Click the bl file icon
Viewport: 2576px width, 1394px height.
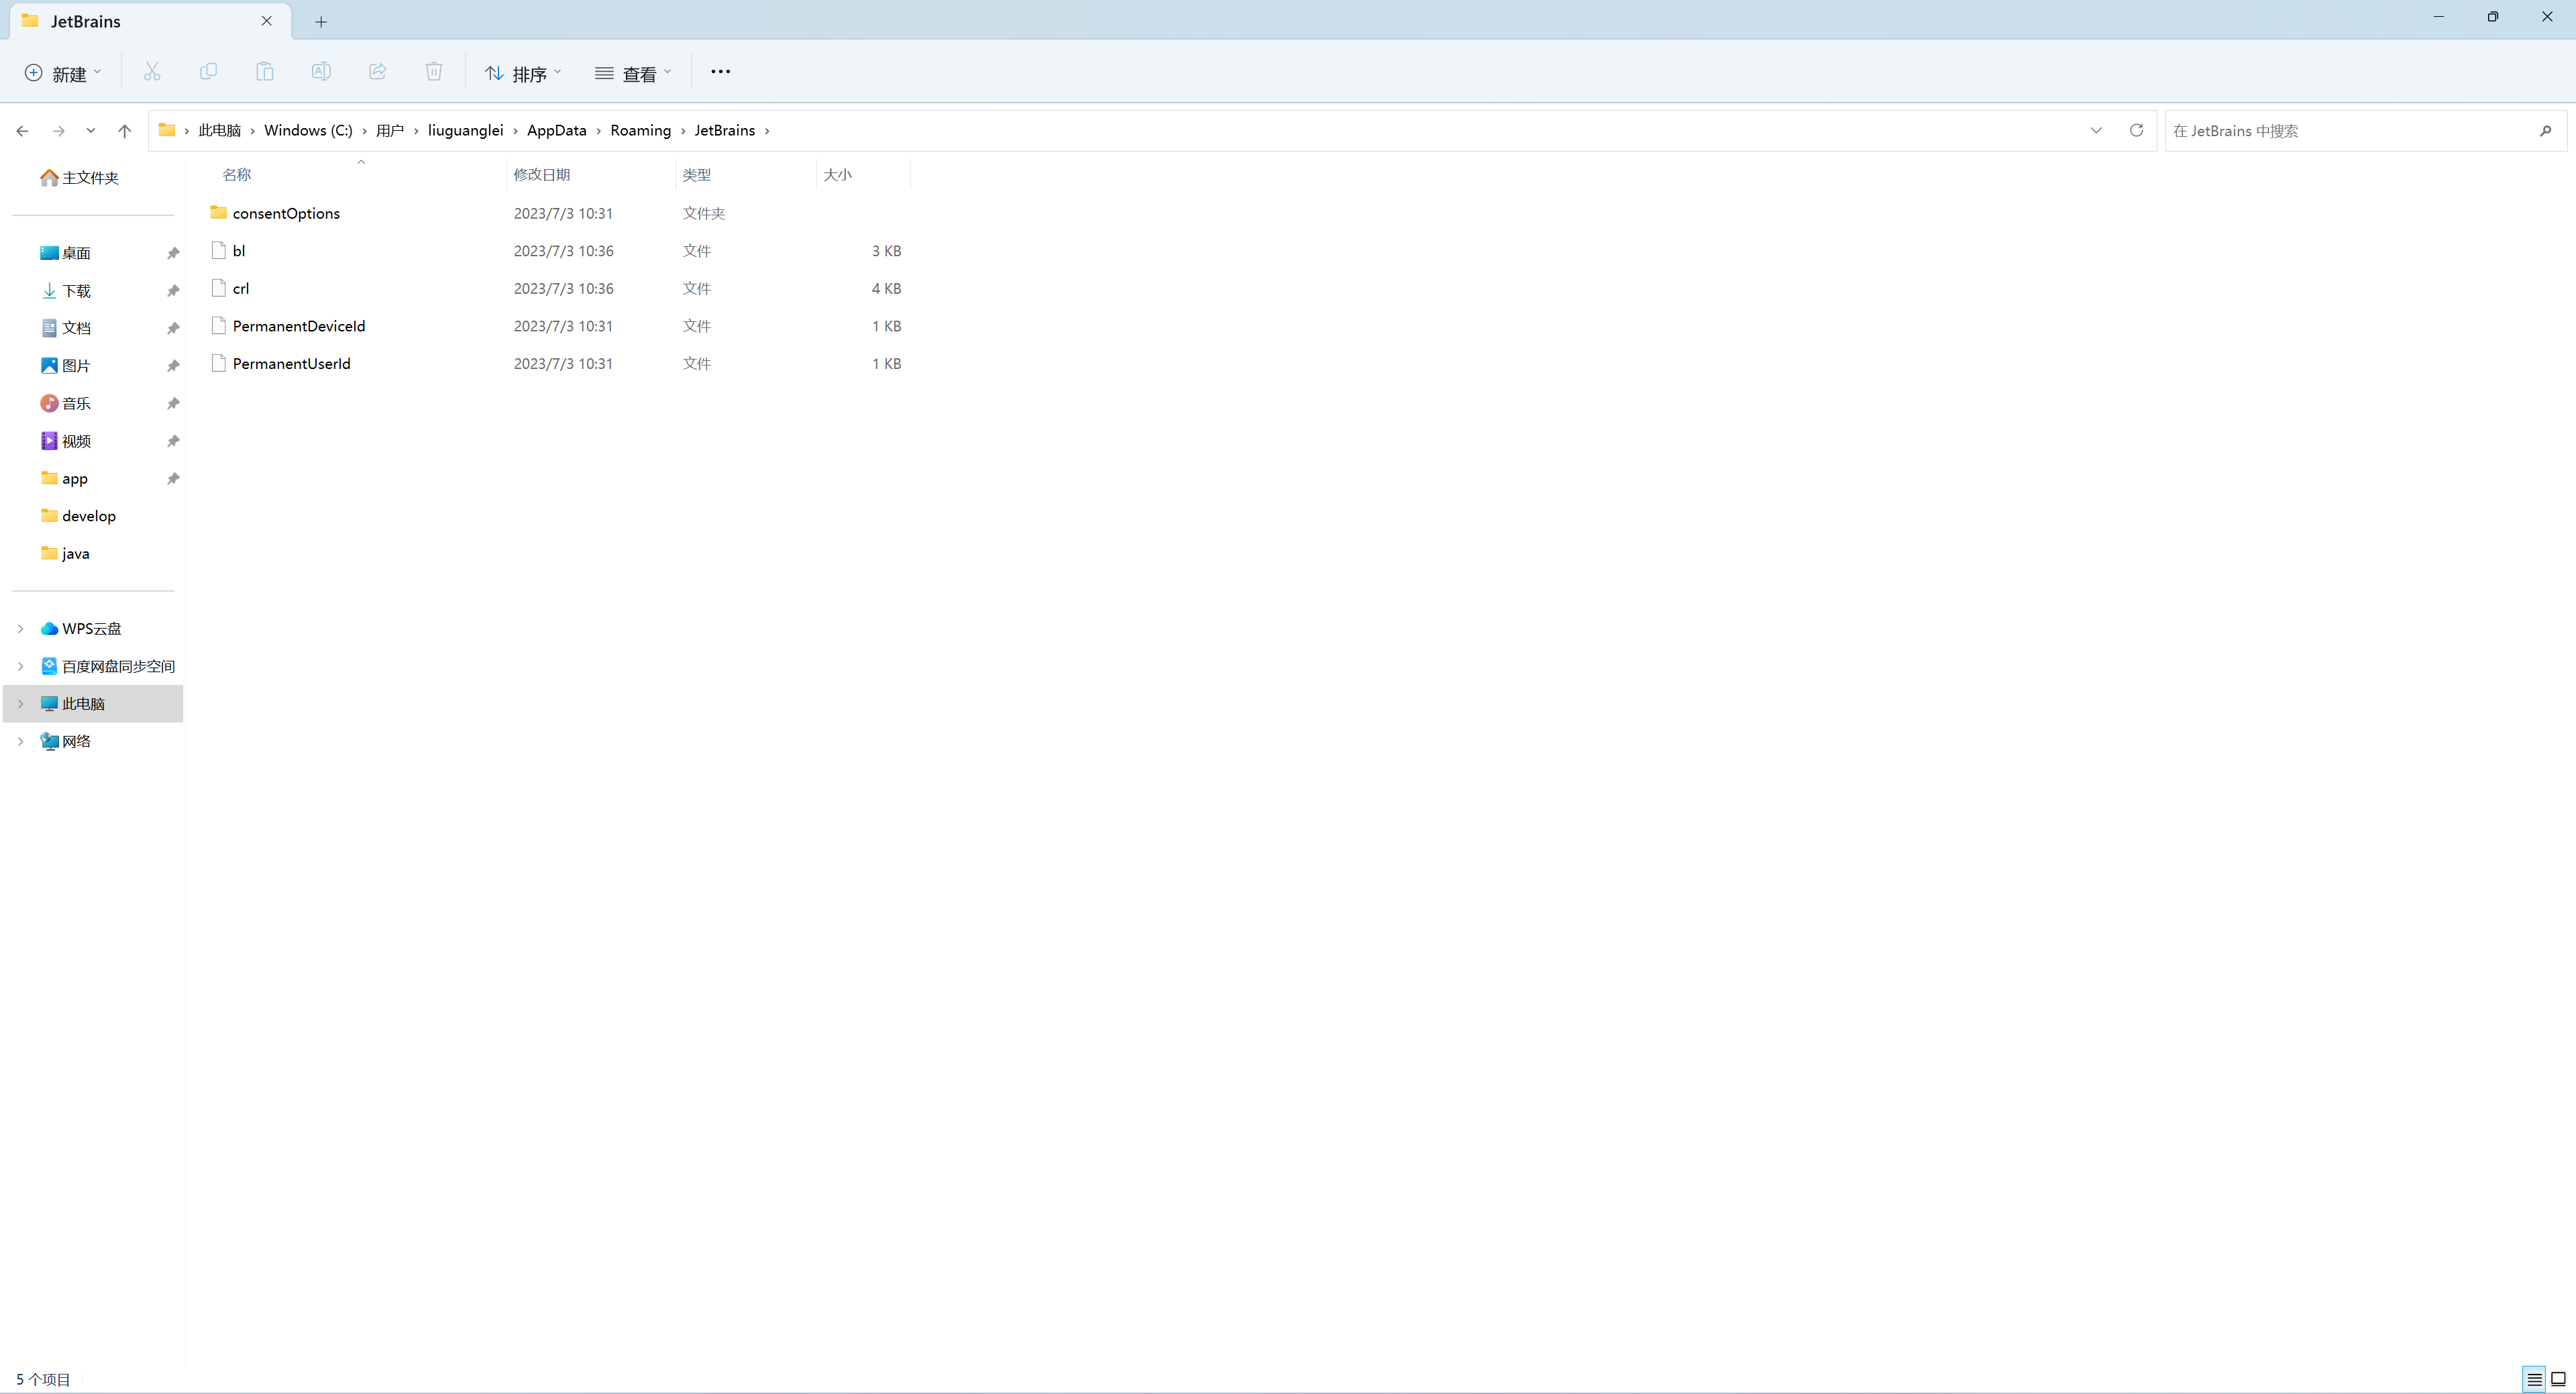tap(218, 250)
